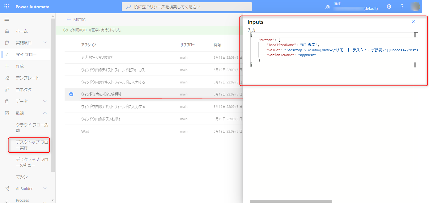
Task: Click the start time in the Wait row
Action: 228,131
